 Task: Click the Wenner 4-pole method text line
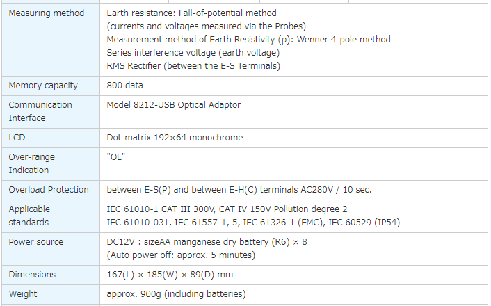click(248, 40)
